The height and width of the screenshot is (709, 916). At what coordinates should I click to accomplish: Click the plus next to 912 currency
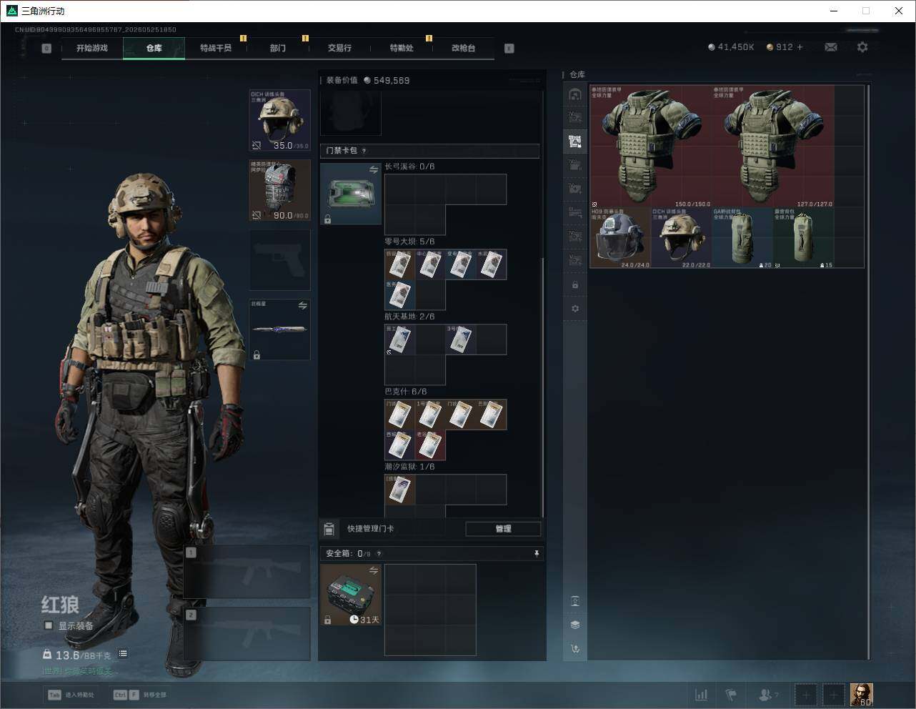800,47
